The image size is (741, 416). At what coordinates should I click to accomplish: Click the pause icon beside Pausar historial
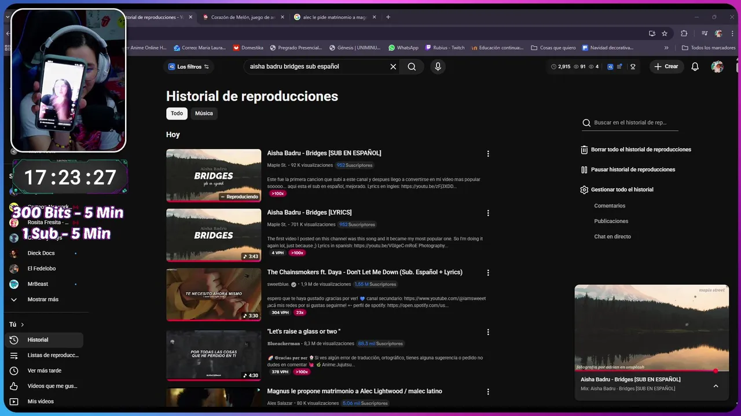tap(584, 170)
